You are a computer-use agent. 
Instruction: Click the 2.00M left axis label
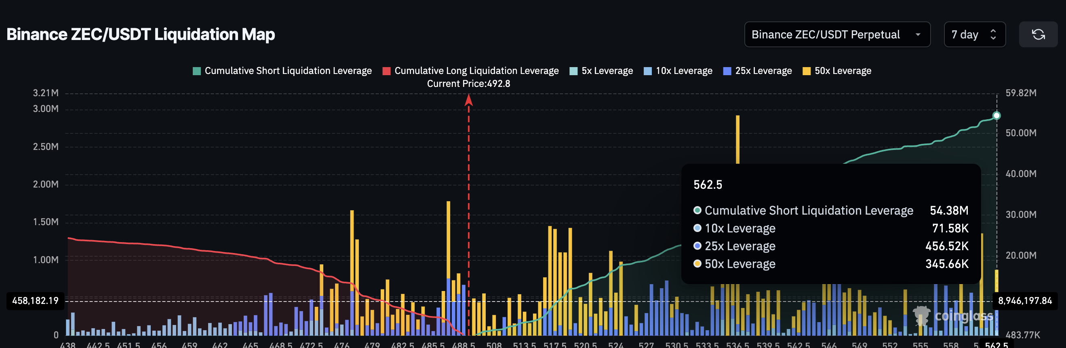point(46,184)
